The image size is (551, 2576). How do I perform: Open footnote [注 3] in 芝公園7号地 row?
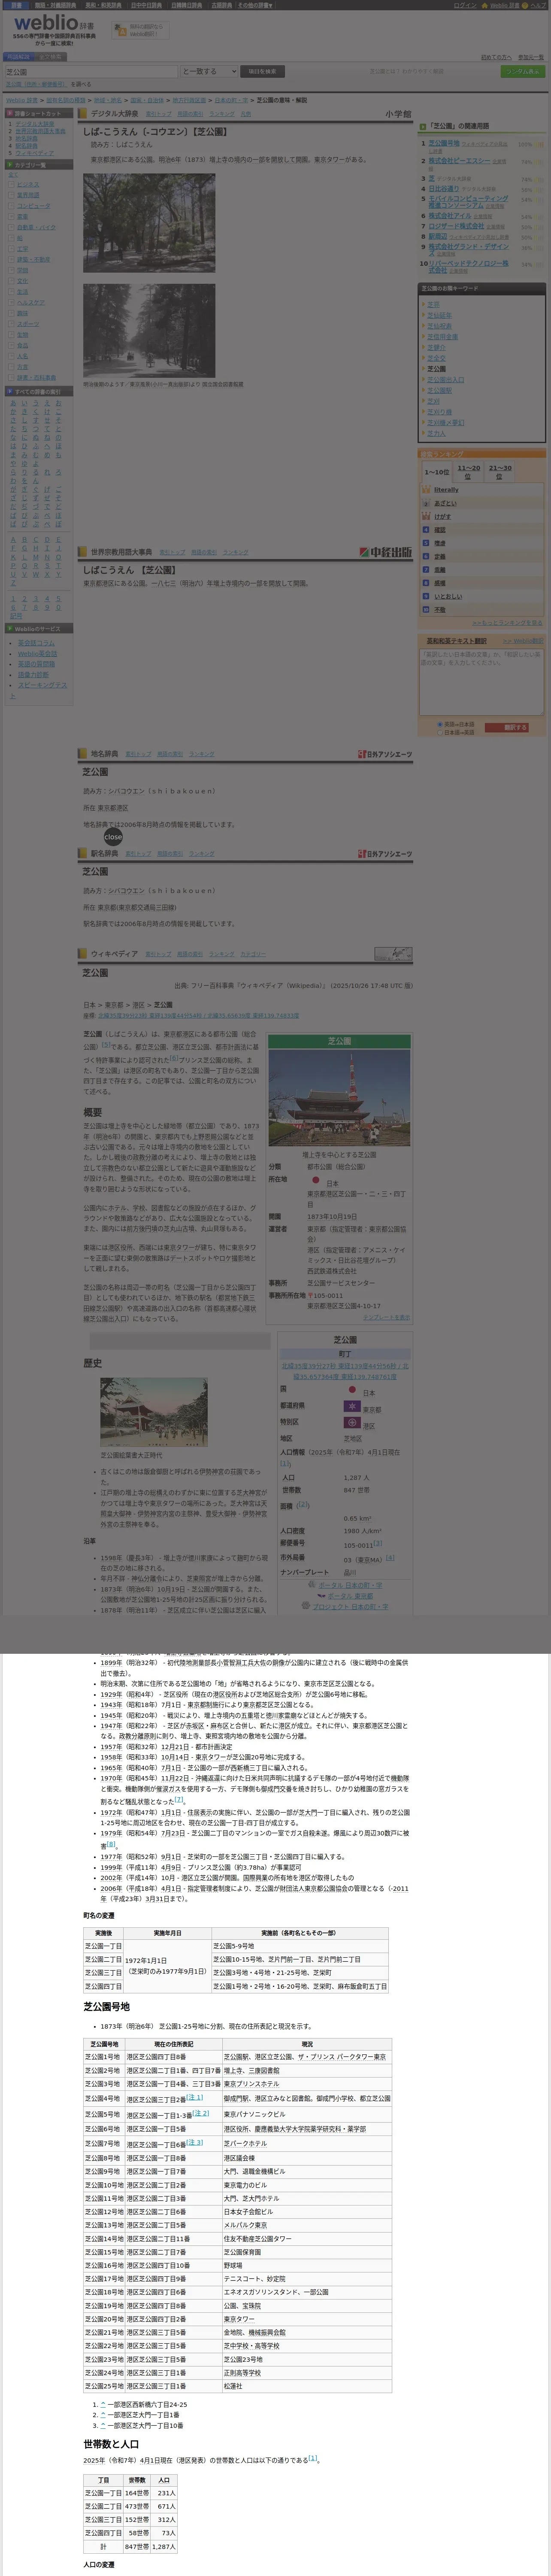194,2142
